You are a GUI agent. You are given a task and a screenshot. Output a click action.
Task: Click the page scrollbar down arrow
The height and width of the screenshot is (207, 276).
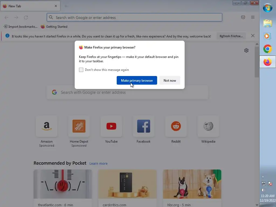(257, 205)
